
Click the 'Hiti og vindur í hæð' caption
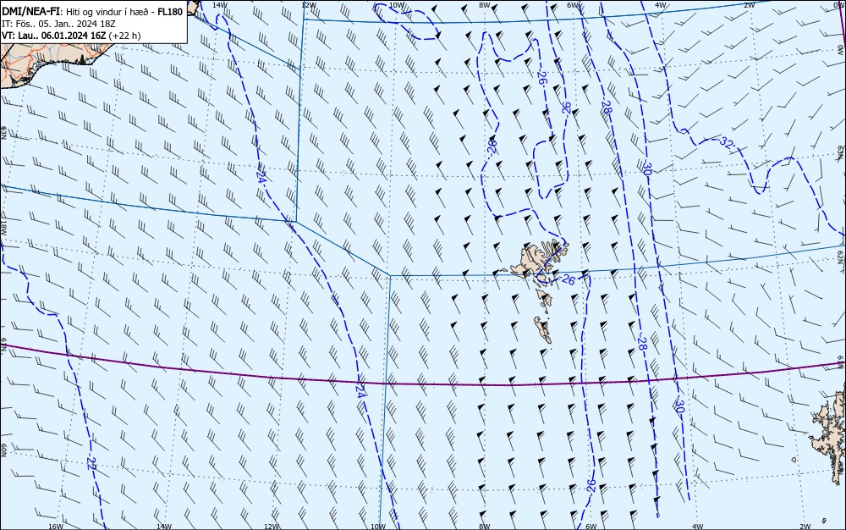pyautogui.click(x=107, y=11)
